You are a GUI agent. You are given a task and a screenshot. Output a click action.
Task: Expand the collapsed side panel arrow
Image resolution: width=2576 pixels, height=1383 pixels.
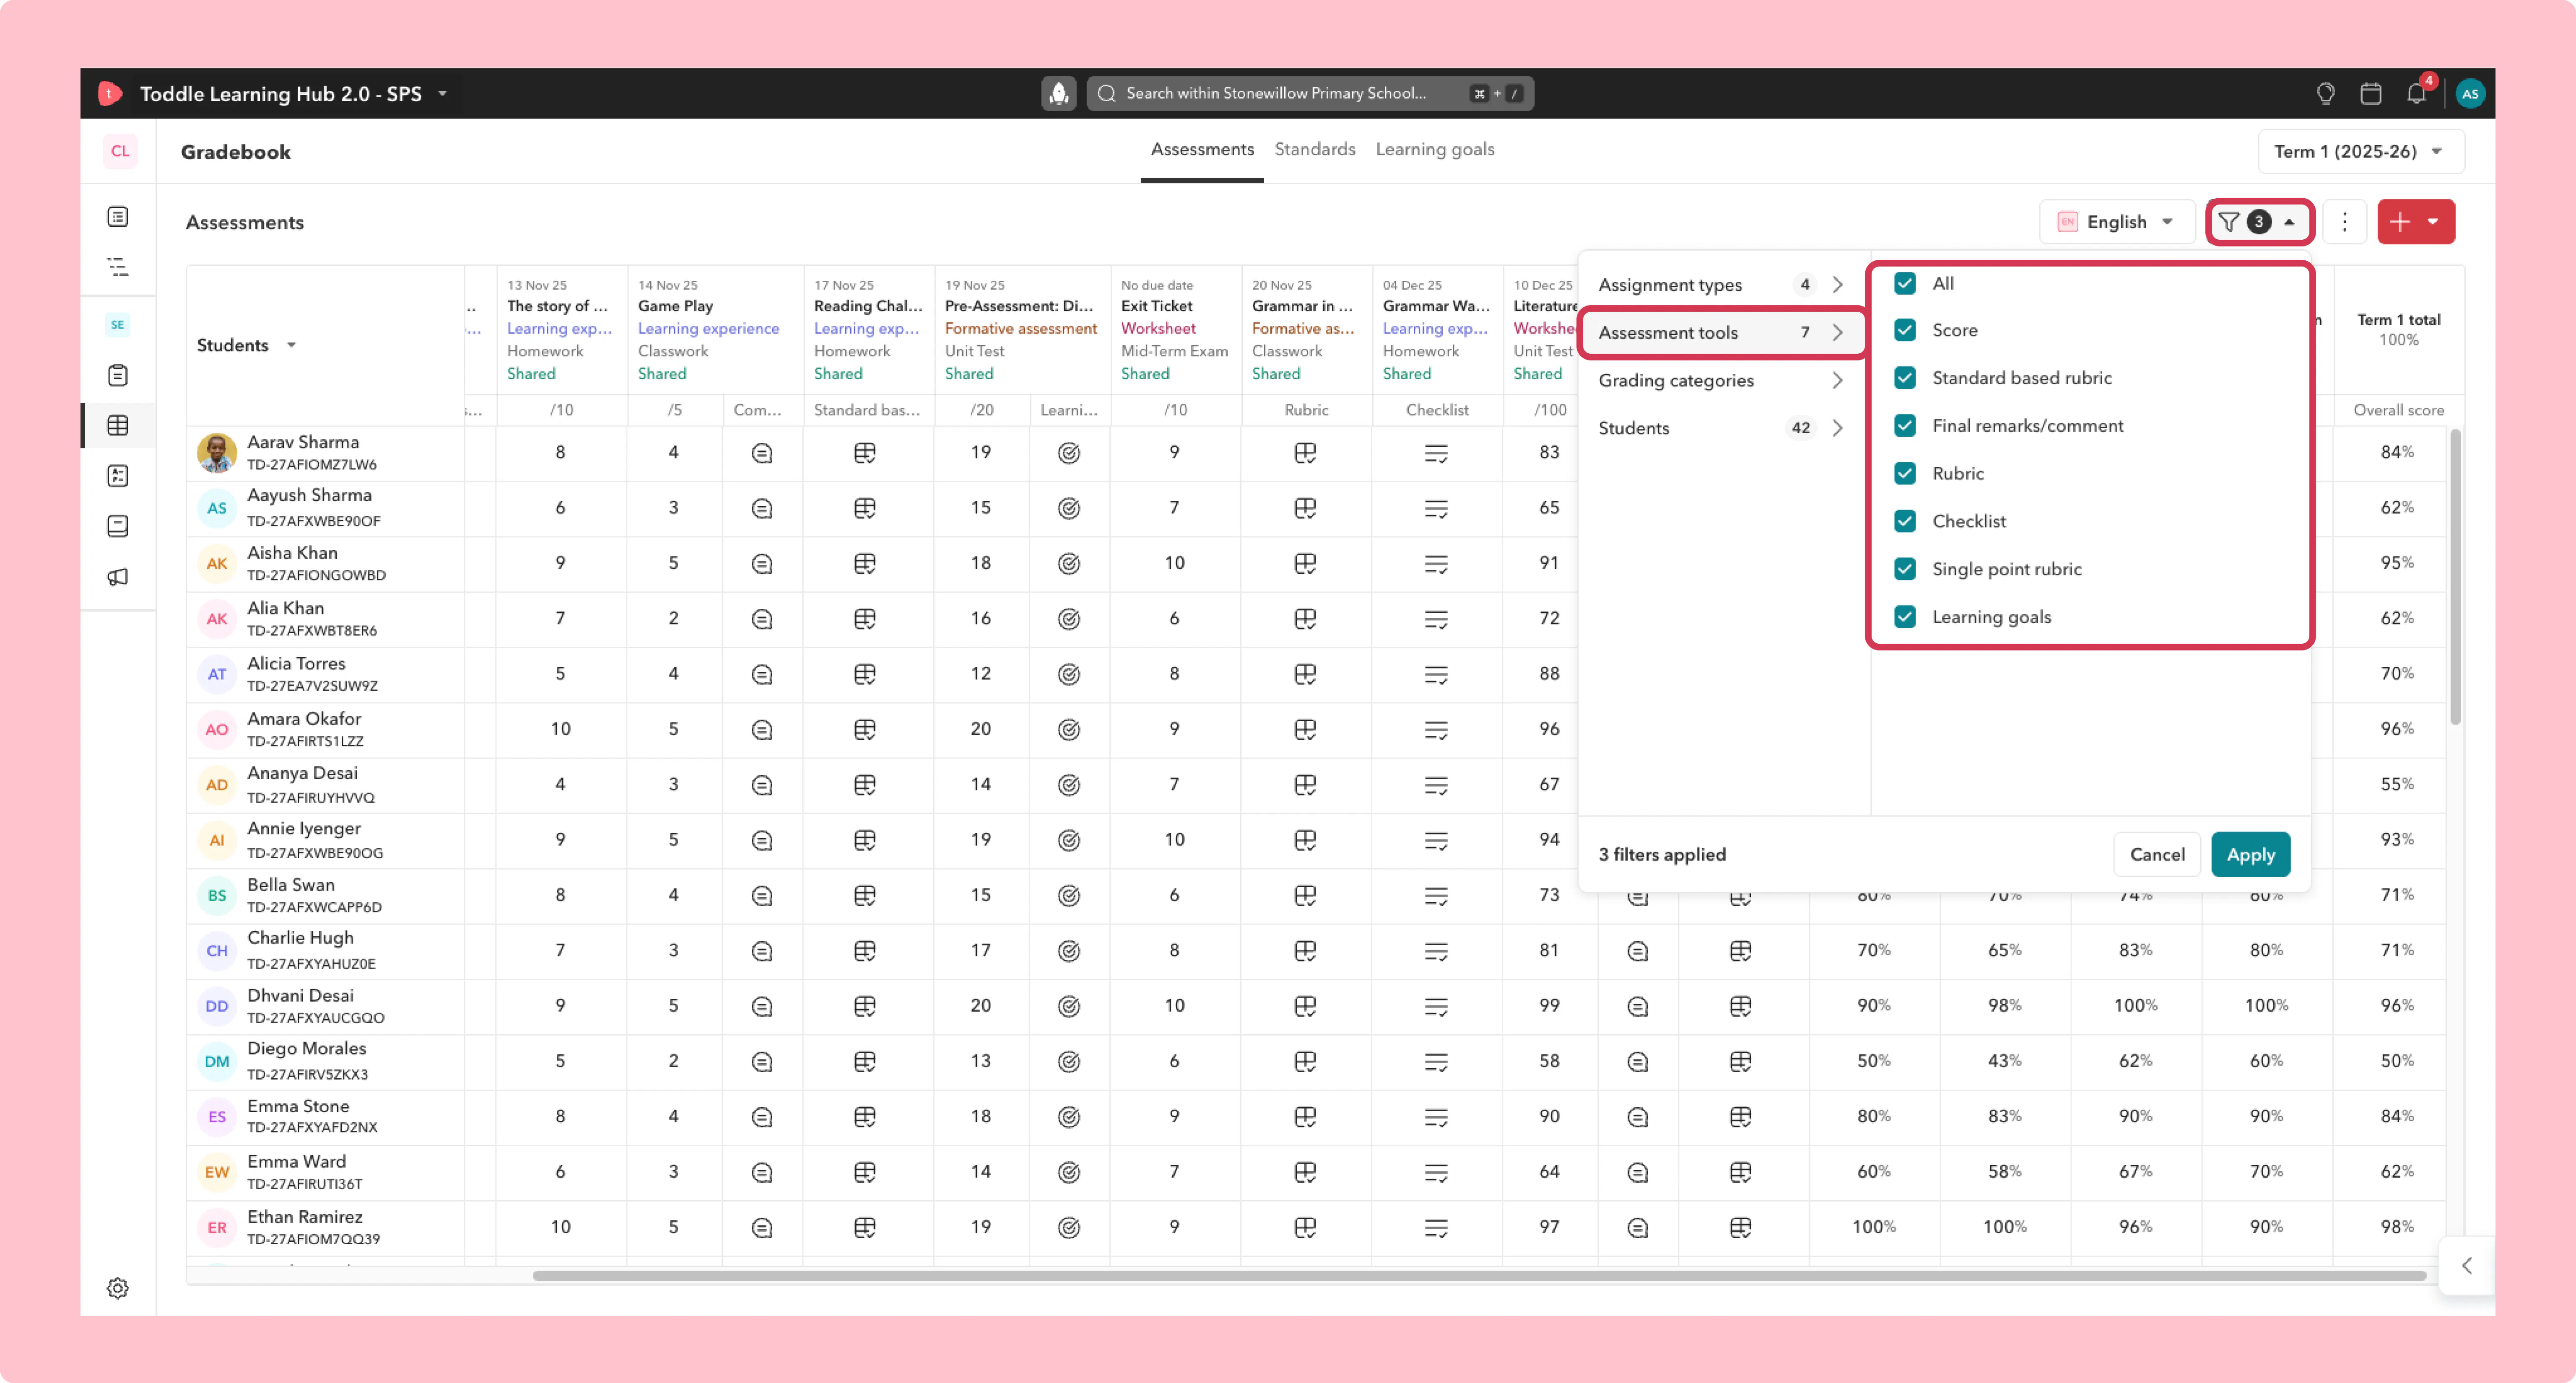(x=2467, y=1266)
